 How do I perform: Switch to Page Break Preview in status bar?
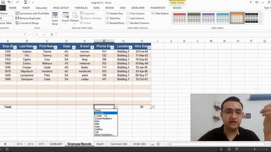[x=237, y=149]
